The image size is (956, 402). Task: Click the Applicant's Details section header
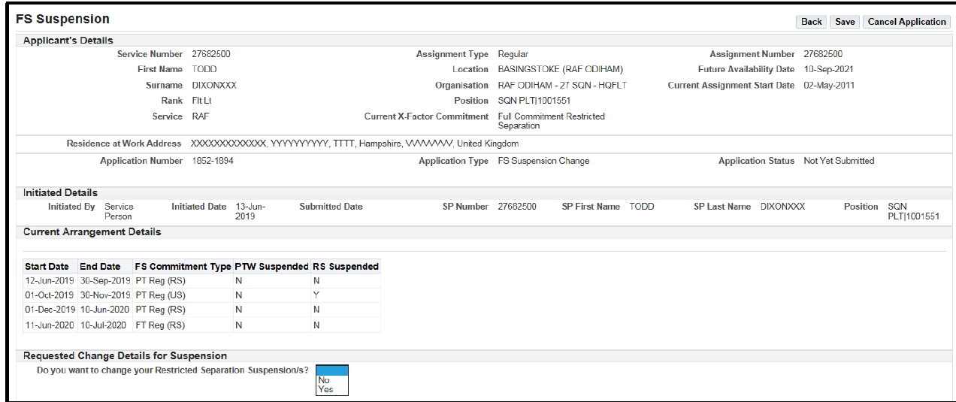pos(68,41)
